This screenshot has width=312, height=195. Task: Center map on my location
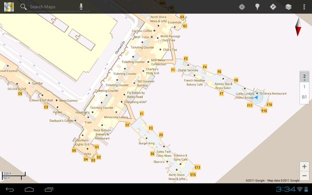point(242,7)
